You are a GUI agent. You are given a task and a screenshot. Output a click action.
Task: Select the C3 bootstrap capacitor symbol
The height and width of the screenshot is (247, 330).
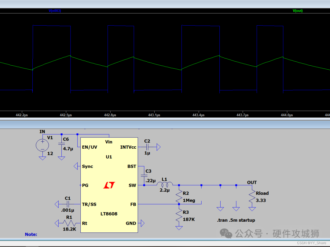click(x=144, y=175)
